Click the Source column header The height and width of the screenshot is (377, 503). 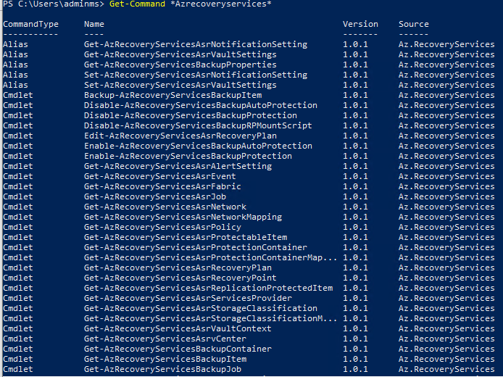(414, 25)
